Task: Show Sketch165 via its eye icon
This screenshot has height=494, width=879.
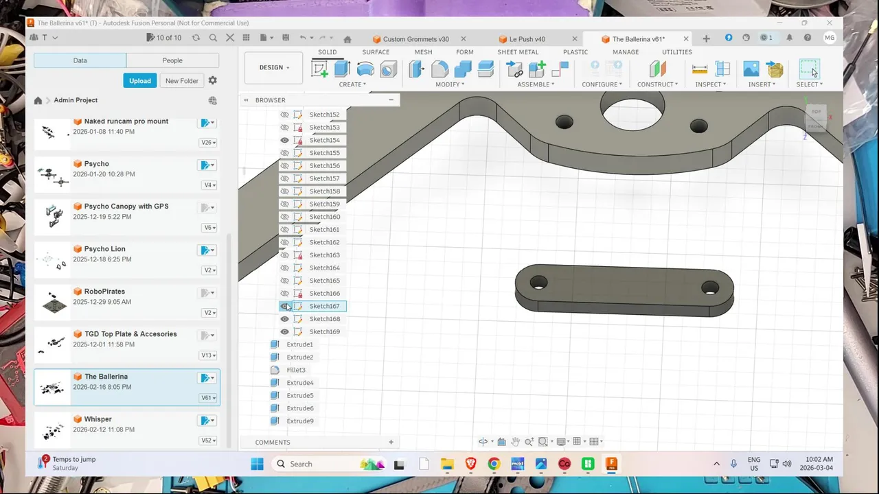Action: (284, 281)
